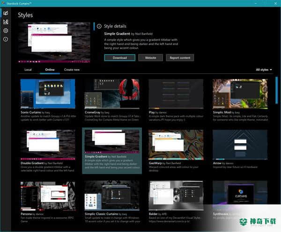Open the about info icon in sidebar
Screen dimensions: 281x232
coord(6,39)
